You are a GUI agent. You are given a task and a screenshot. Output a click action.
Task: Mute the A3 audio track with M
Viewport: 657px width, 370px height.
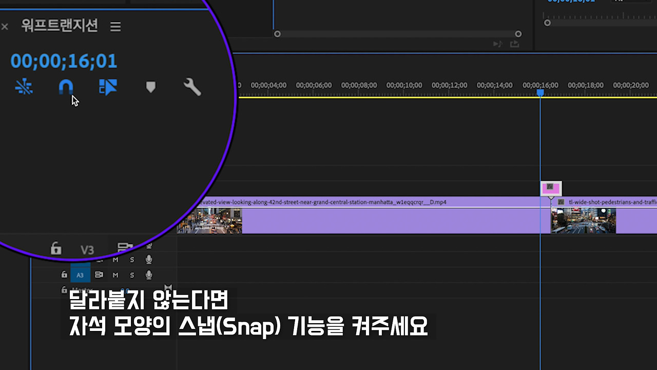pyautogui.click(x=115, y=275)
